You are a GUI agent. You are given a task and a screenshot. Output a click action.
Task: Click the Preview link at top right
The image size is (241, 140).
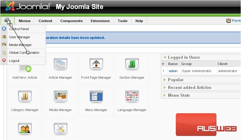(x=236, y=21)
